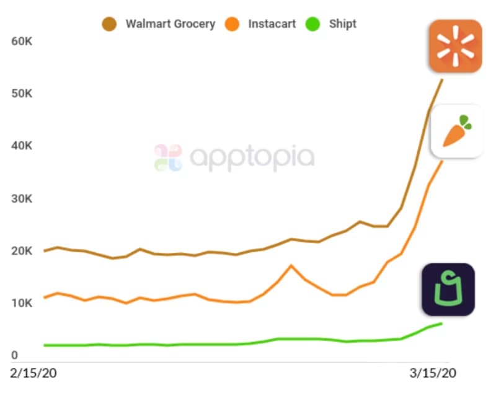Click the 0 y-axis label
The width and height of the screenshot is (496, 406).
point(14,355)
